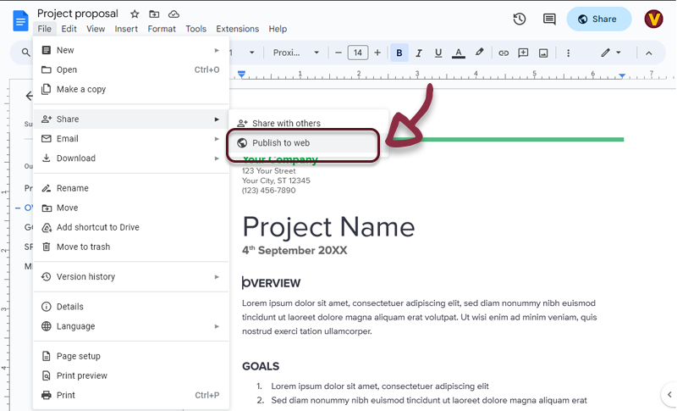Open the editing mode pencil dropdown

tap(611, 53)
